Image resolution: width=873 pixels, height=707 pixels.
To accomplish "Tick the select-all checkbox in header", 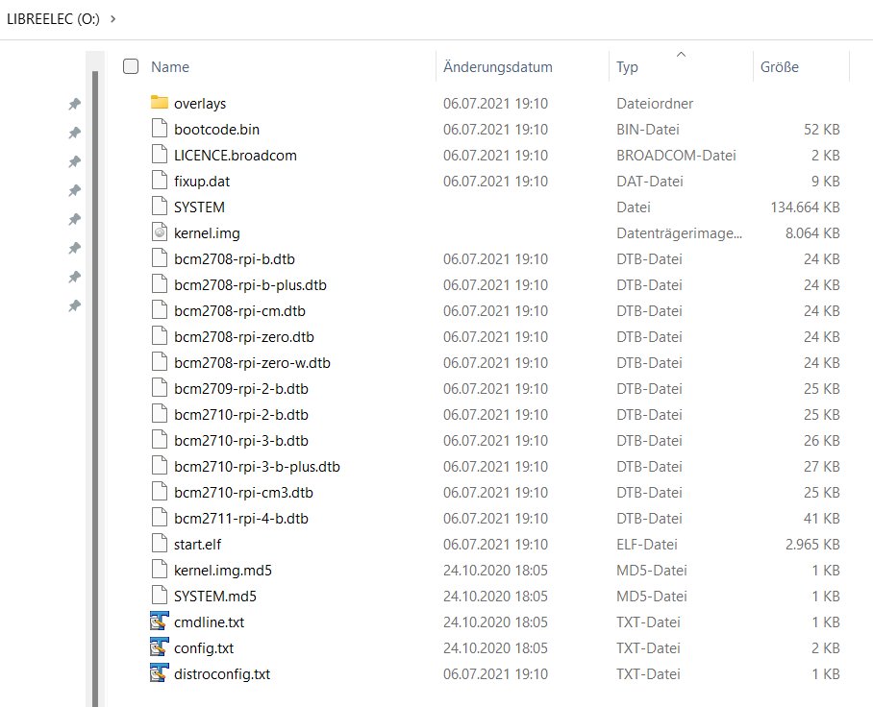I will coord(131,66).
